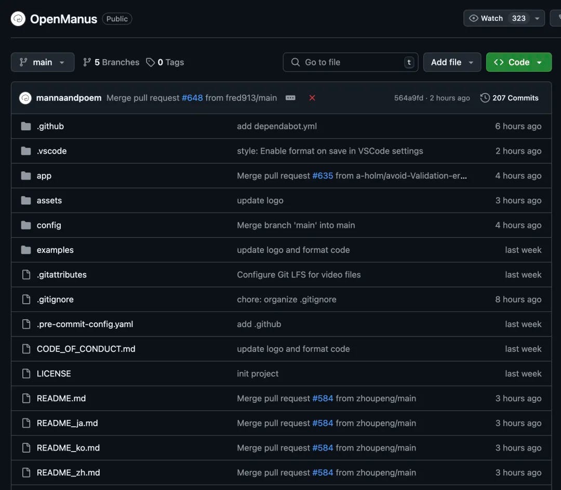Viewport: 561px width, 490px height.
Task: Click the OpenManus repository avatar icon
Action: [x=18, y=19]
